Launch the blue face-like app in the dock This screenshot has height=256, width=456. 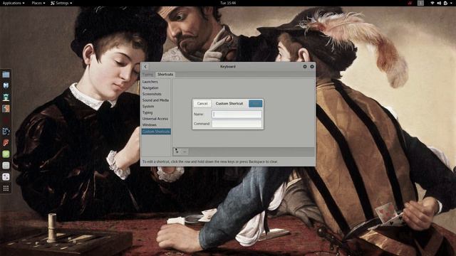pyautogui.click(x=6, y=131)
